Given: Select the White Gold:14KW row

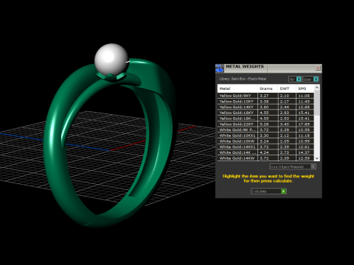Looking at the screenshot, I should tap(265, 158).
